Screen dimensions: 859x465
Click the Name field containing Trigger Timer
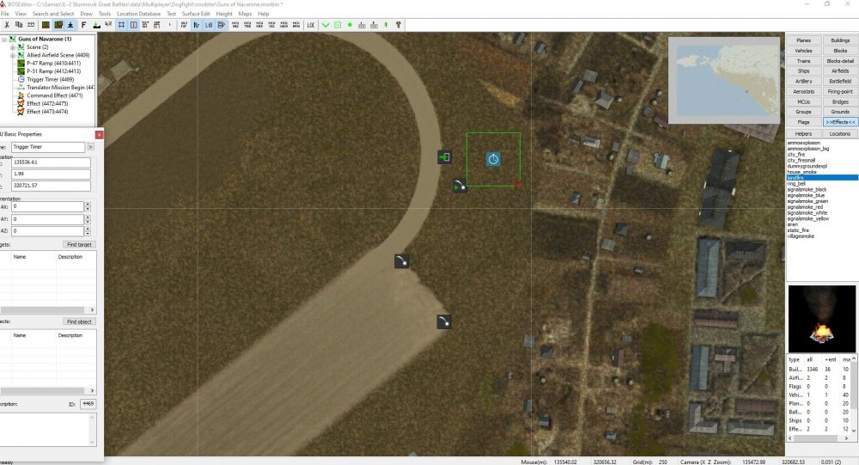(48, 147)
